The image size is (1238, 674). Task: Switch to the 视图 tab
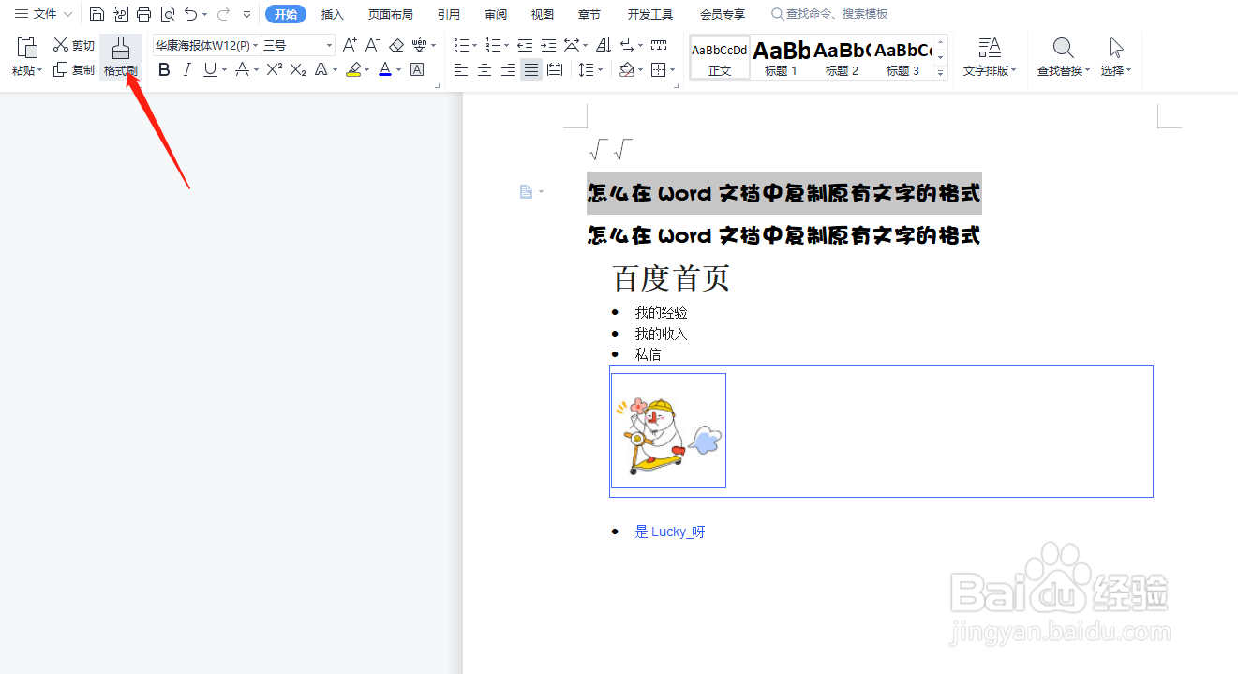542,14
